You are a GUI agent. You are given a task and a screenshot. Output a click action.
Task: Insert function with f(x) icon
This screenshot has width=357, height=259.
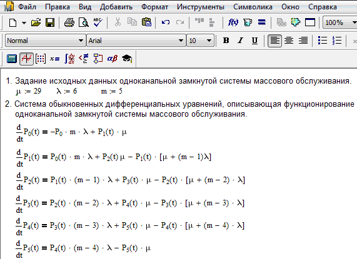pyautogui.click(x=233, y=22)
